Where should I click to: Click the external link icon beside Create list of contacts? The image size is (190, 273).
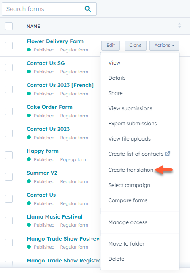168,154
